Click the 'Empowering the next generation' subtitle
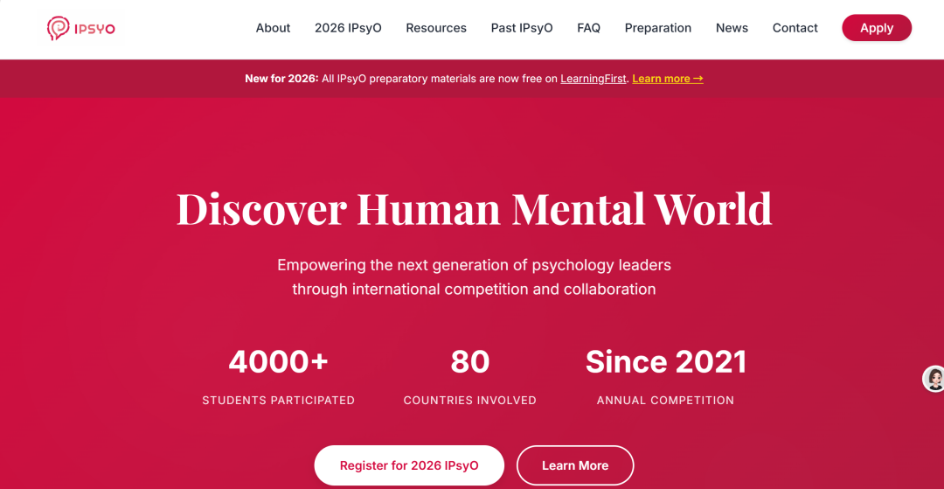 pos(474,277)
